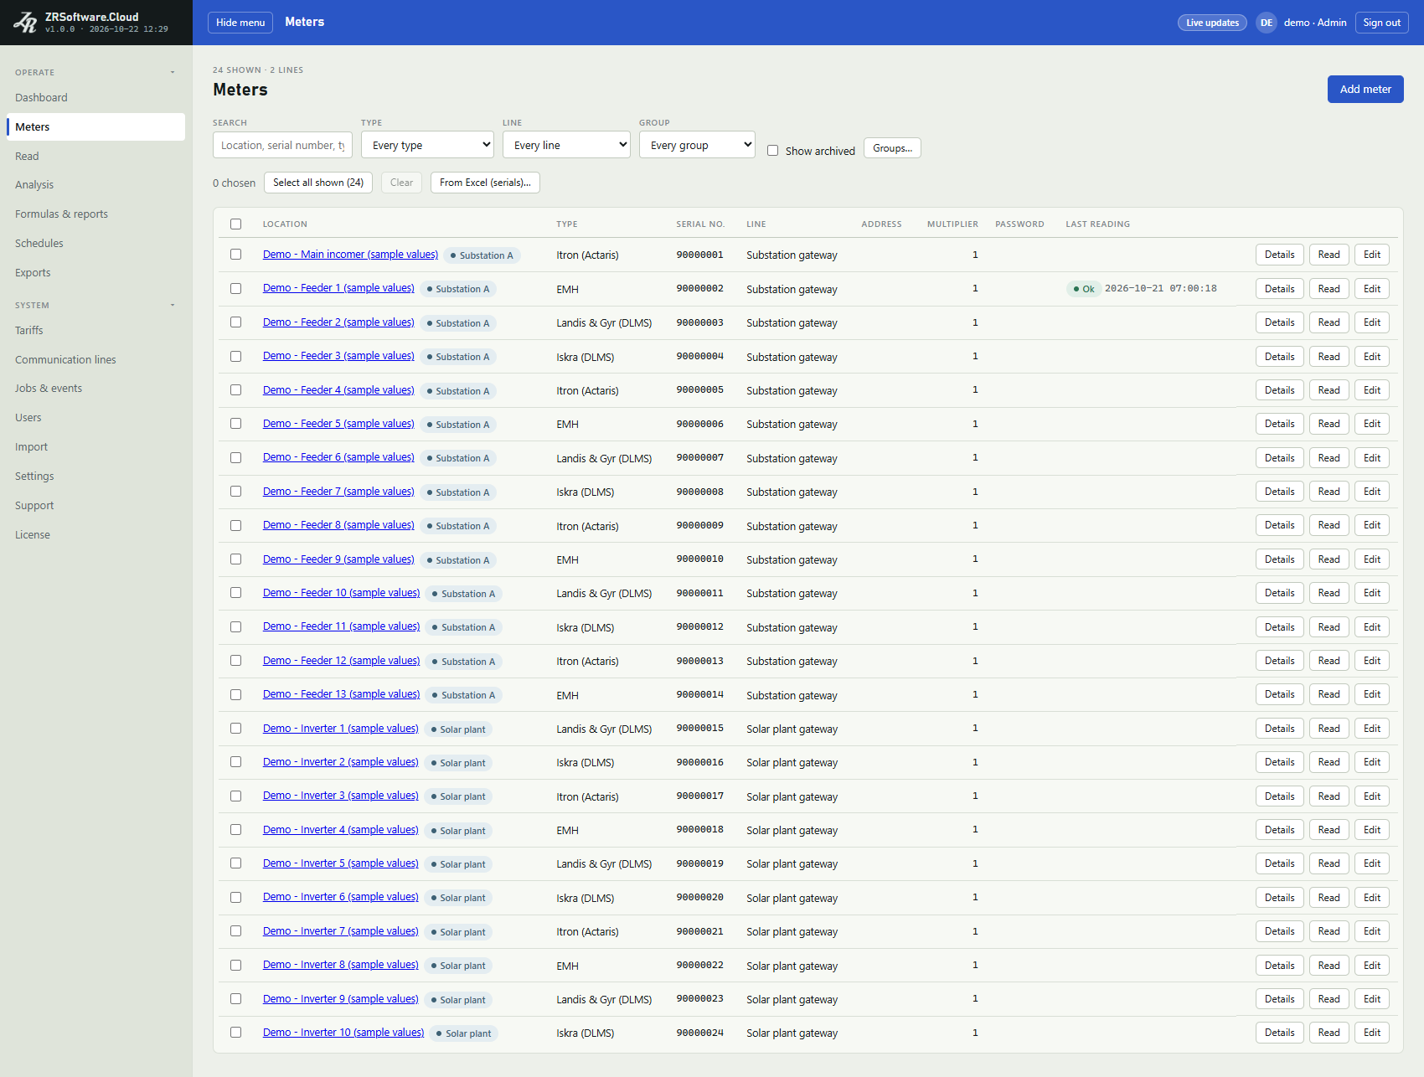Click serial number 90000015
1424x1077 pixels.
[x=700, y=729]
